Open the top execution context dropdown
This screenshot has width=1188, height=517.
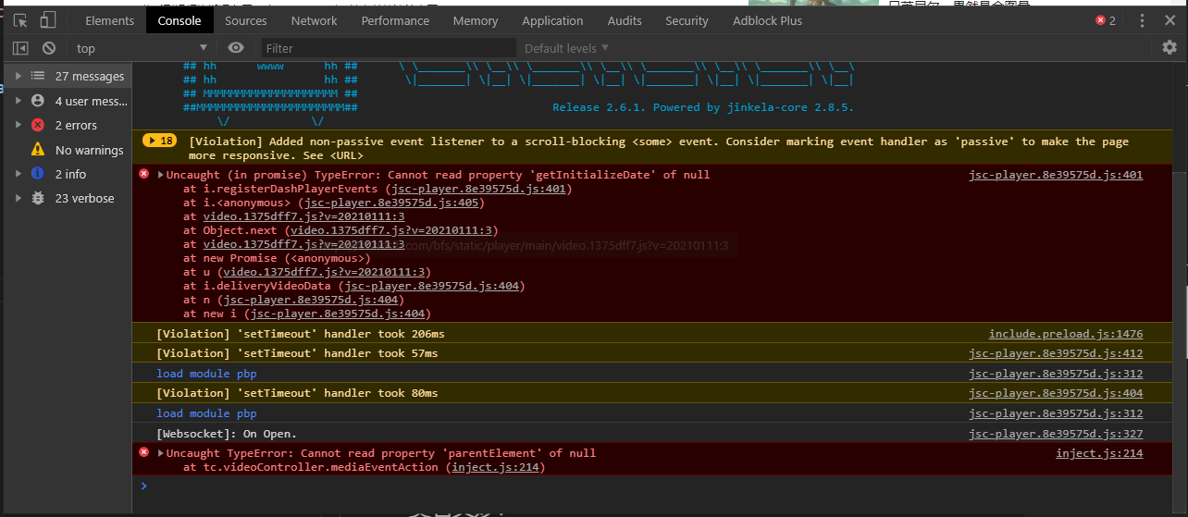point(142,48)
